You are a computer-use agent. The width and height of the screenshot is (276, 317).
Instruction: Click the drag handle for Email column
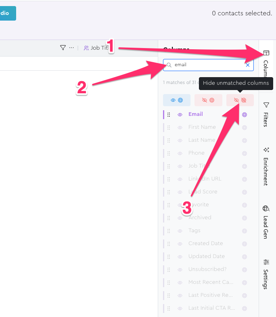tap(169, 114)
